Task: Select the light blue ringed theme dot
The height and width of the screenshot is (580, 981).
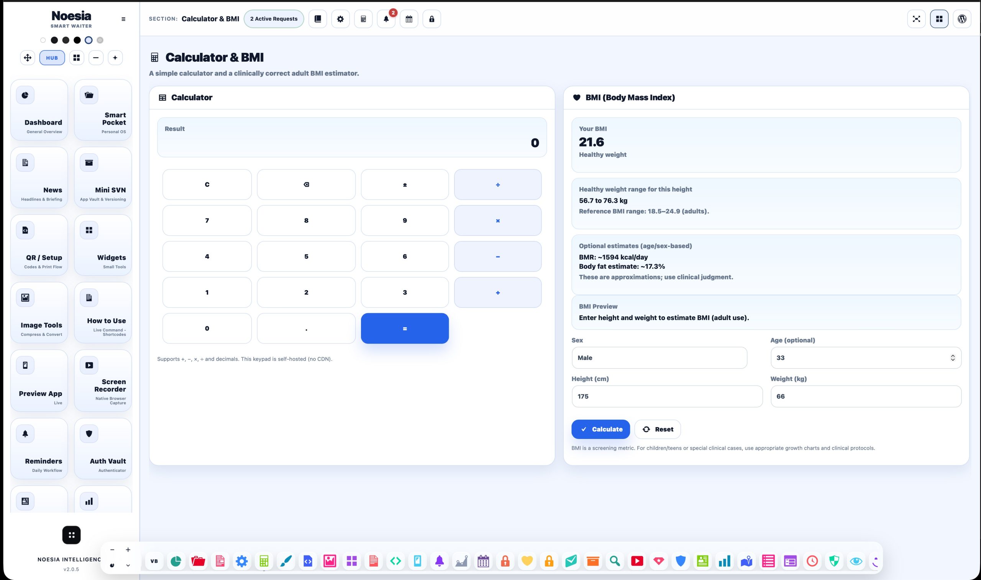Action: point(89,40)
